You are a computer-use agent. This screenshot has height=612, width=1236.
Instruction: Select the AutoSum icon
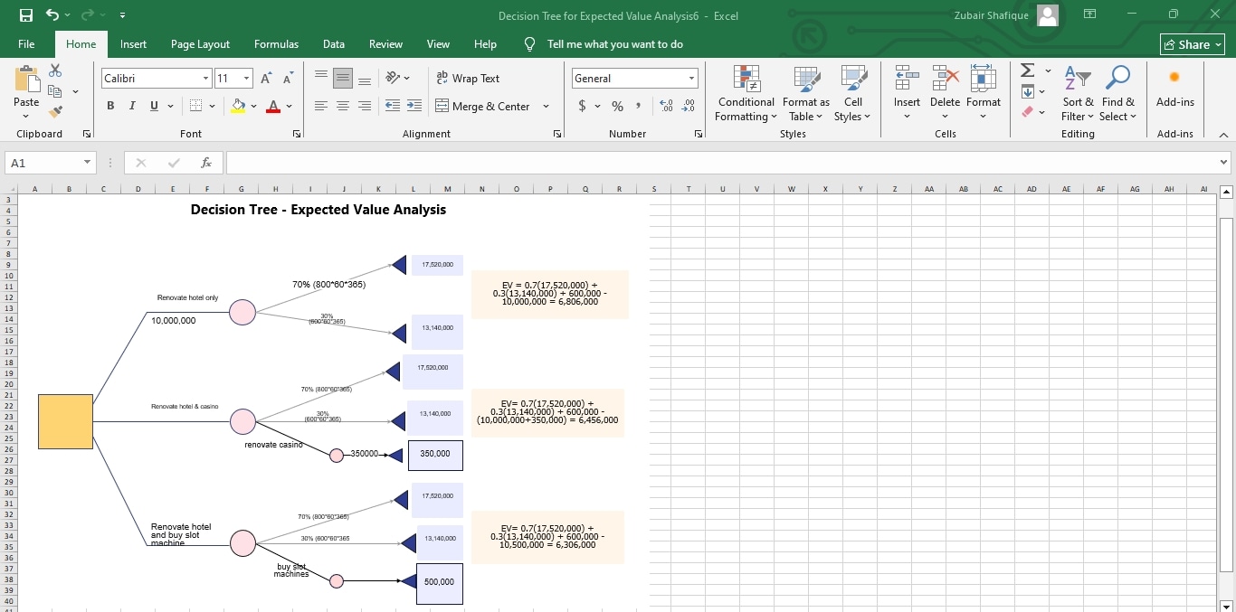1025,70
